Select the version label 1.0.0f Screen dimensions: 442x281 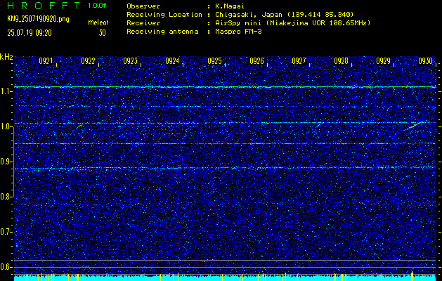[97, 6]
